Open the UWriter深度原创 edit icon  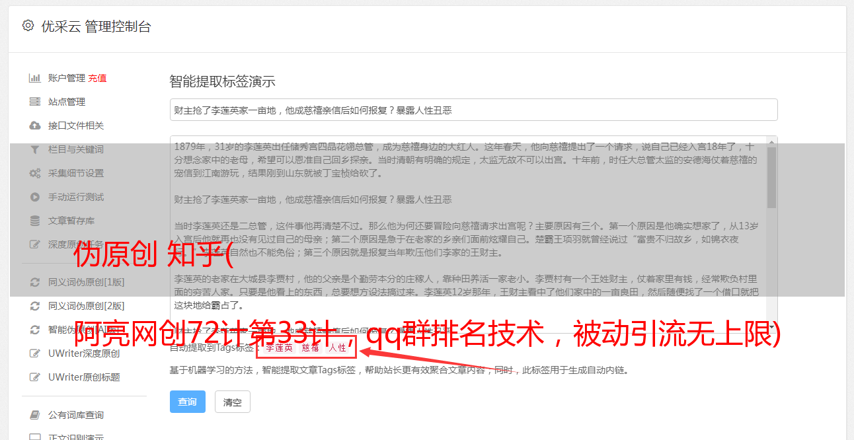tap(35, 353)
